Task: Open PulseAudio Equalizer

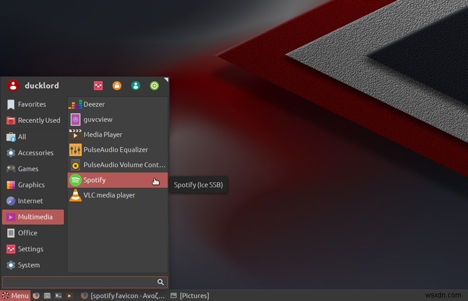Action: (x=118, y=150)
